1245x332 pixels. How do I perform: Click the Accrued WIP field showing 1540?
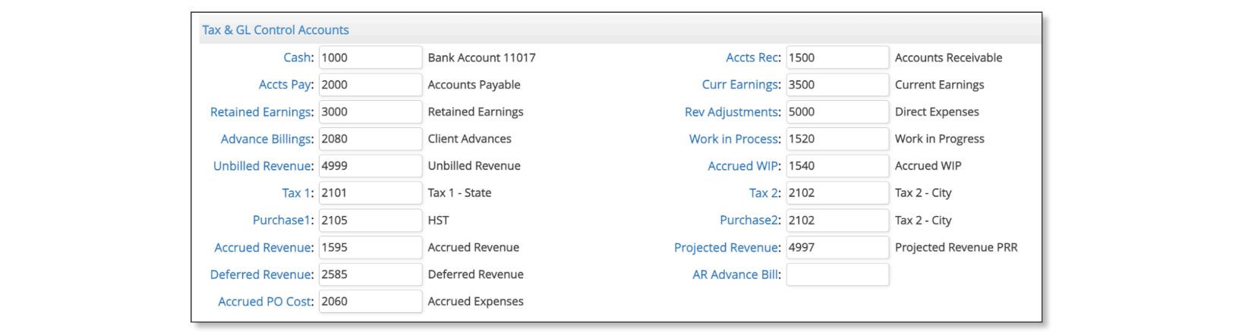pyautogui.click(x=837, y=166)
